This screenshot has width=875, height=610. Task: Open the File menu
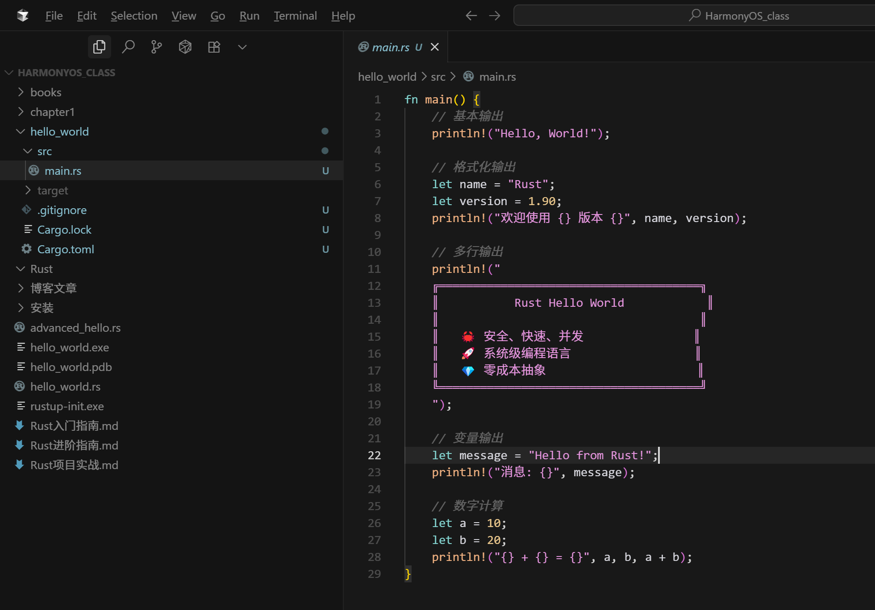(x=54, y=16)
